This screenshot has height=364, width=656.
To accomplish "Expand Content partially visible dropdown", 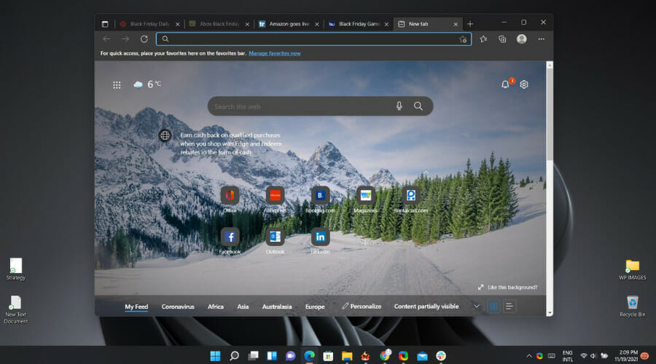I will pyautogui.click(x=477, y=306).
